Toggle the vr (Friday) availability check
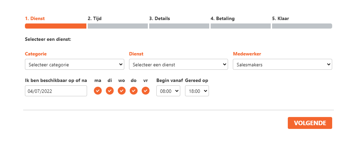Image resolution: width=353 pixels, height=150 pixels. tap(145, 91)
